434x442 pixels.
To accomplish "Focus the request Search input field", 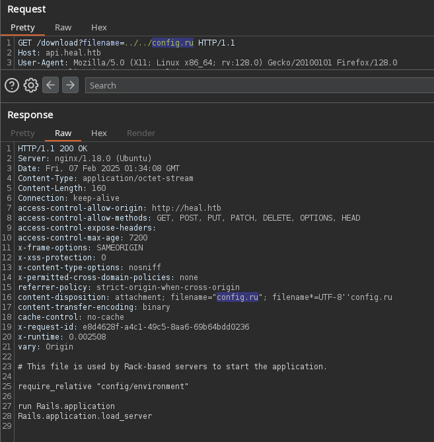I will 259,85.
